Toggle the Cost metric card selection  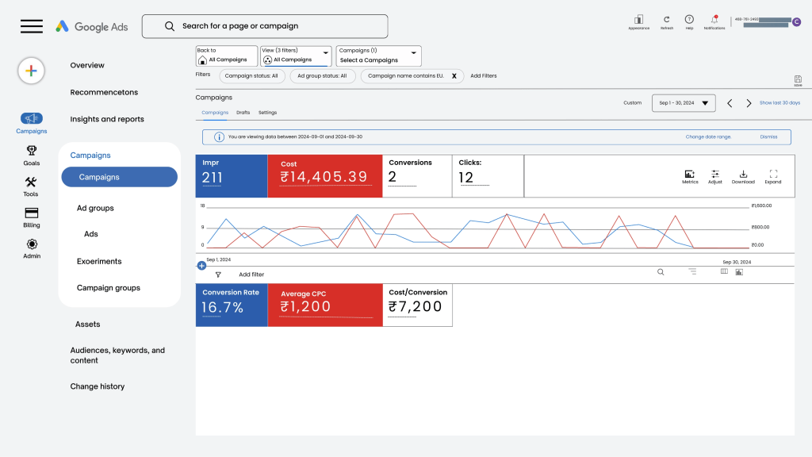[324, 175]
